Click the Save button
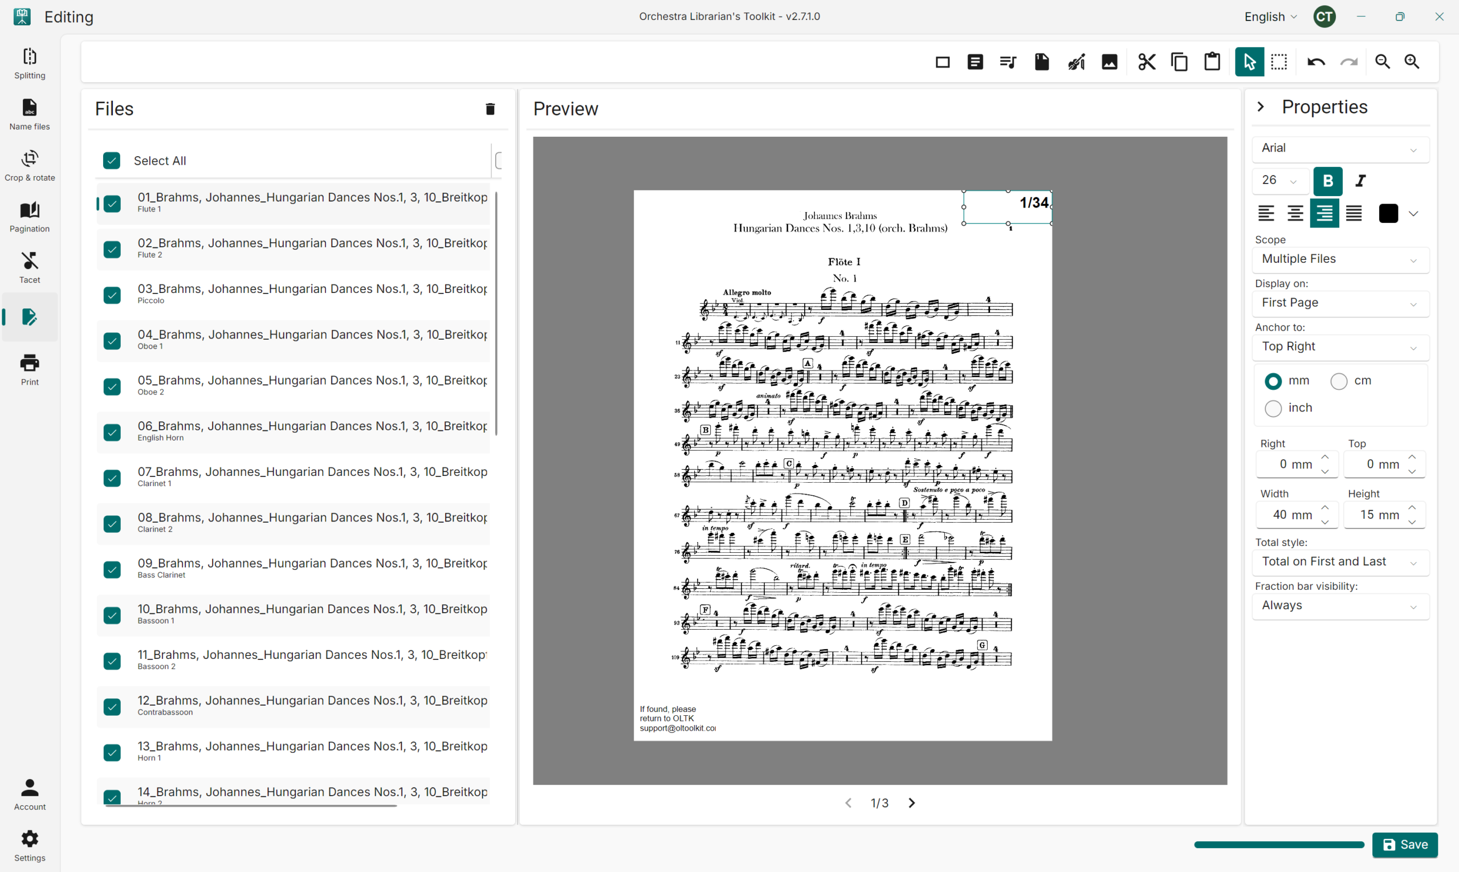 coord(1405,845)
